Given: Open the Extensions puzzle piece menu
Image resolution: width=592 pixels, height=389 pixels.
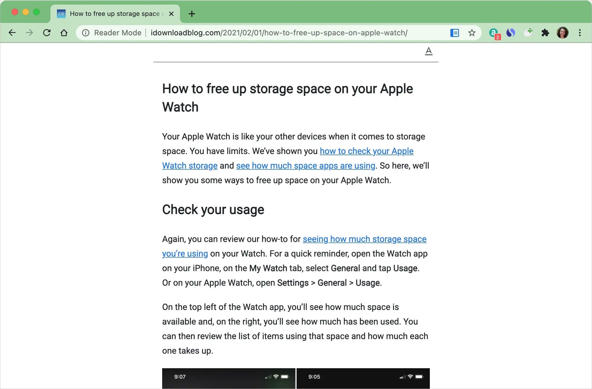Looking at the screenshot, I should 545,33.
